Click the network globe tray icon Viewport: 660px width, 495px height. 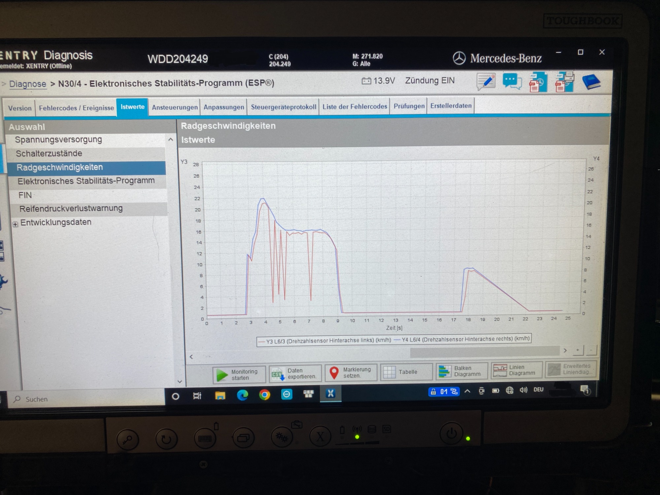(510, 390)
